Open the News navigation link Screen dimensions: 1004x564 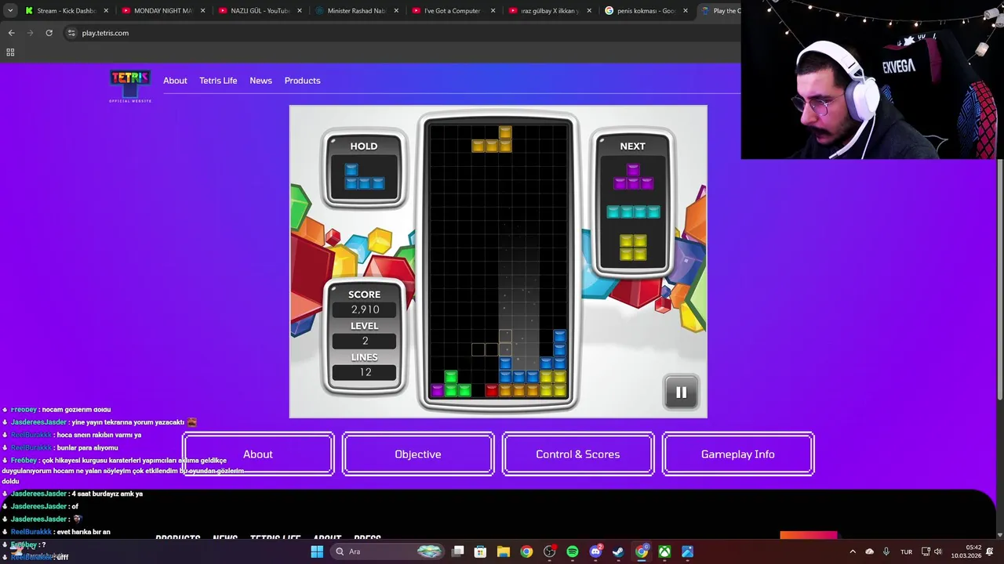(260, 81)
